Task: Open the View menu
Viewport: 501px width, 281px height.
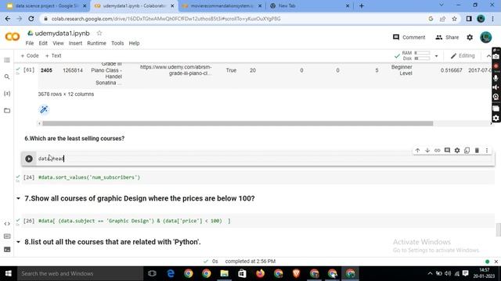Action: click(x=58, y=44)
